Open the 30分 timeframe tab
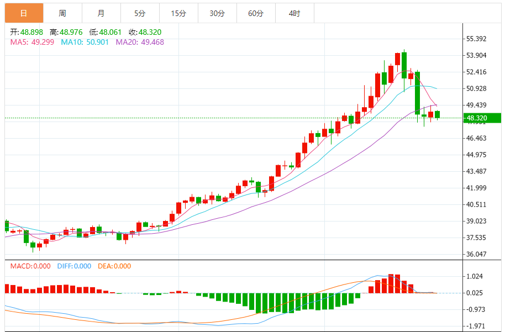This screenshot has height=332, width=505. (x=217, y=13)
